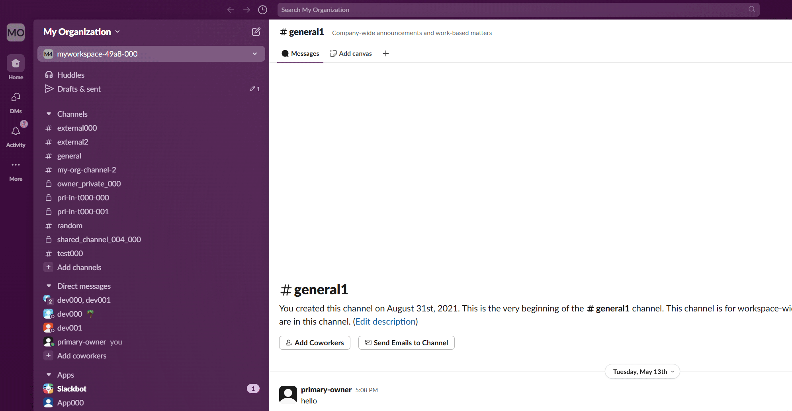Switch to the Messages tab

click(x=300, y=53)
